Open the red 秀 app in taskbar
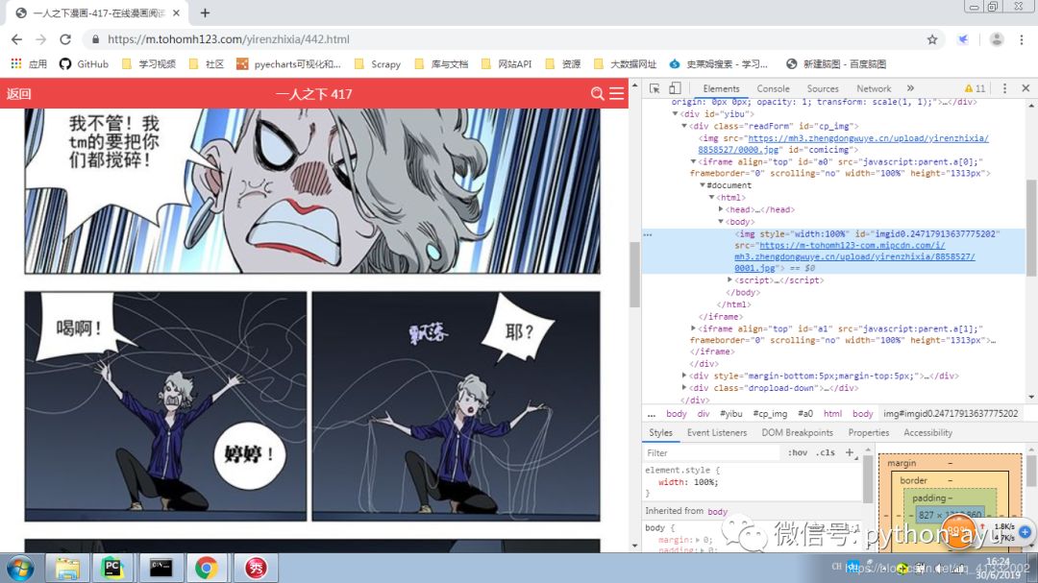Image resolution: width=1038 pixels, height=583 pixels. pos(256,569)
